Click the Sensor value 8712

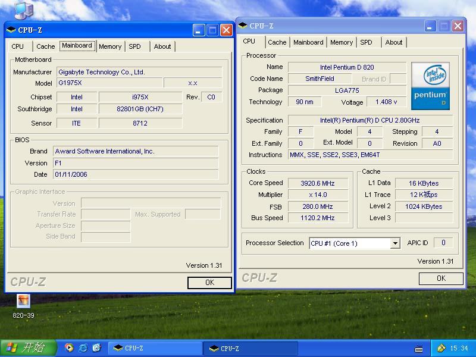tap(140, 123)
